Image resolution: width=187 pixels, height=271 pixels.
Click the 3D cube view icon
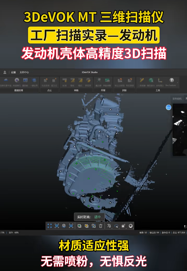(64, 226)
